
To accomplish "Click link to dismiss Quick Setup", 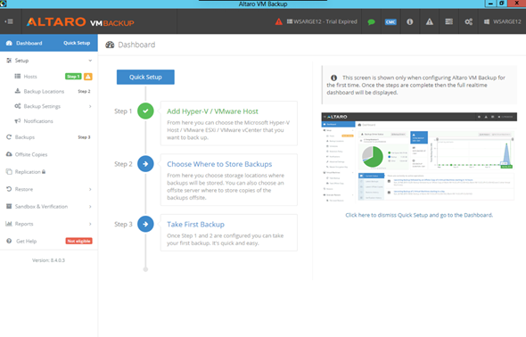I will (419, 215).
